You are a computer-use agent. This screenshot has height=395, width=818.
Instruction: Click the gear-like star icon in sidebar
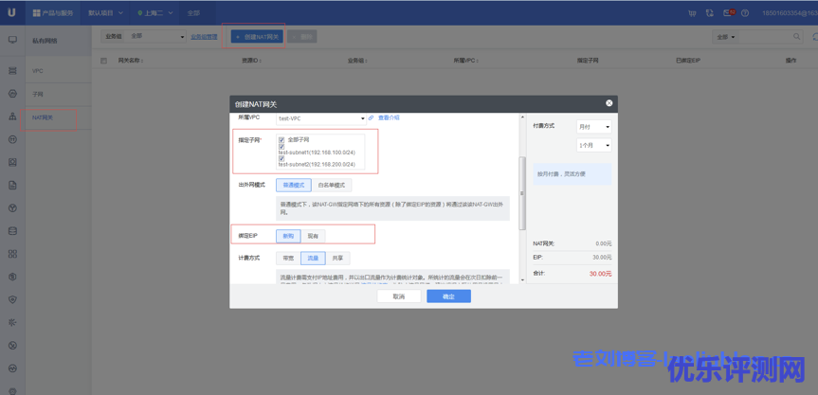[12, 323]
